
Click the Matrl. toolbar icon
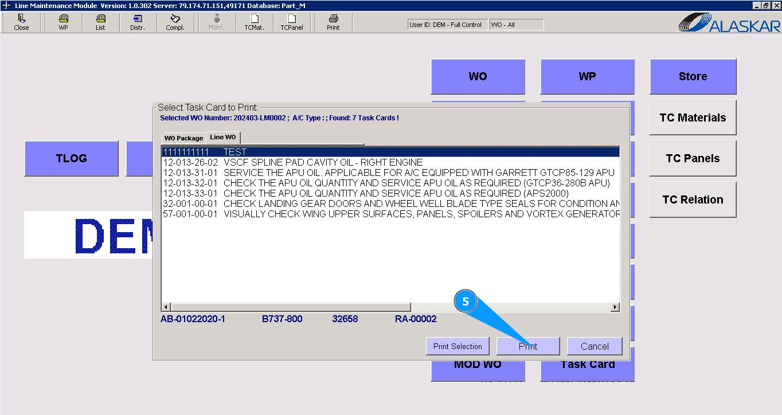tap(217, 22)
